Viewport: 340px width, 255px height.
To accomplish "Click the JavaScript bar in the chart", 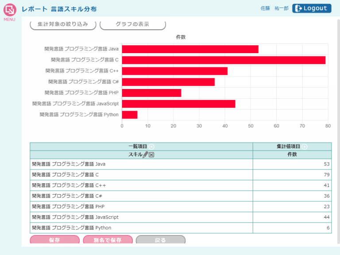I will tap(178, 104).
